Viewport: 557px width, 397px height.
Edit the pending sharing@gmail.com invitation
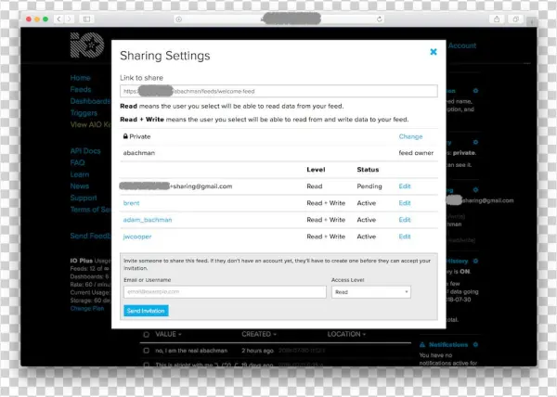(x=405, y=186)
